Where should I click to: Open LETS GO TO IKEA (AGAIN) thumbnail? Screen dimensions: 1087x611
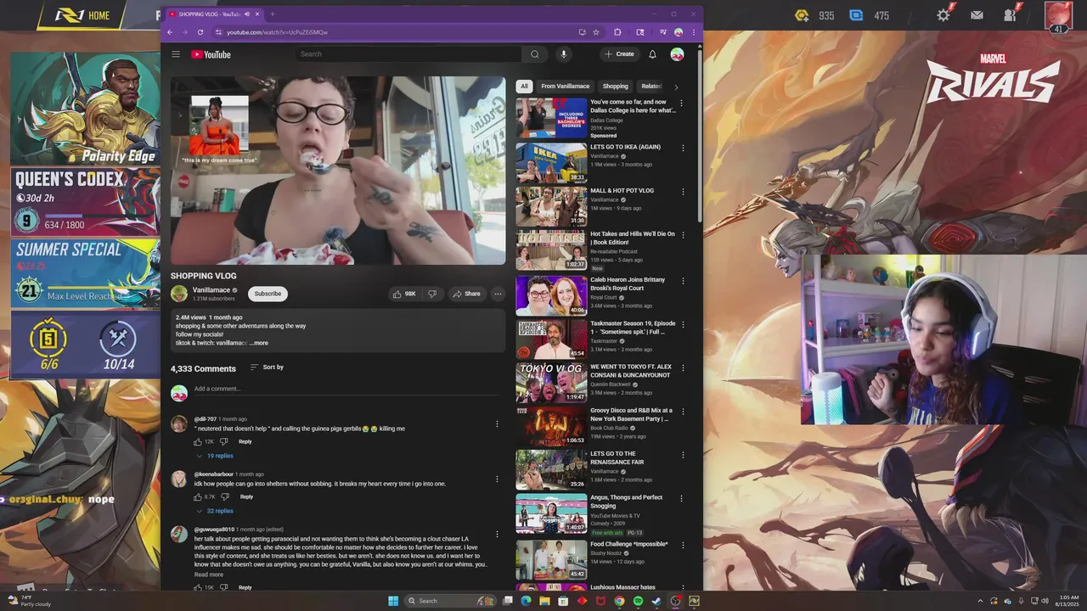pos(551,163)
